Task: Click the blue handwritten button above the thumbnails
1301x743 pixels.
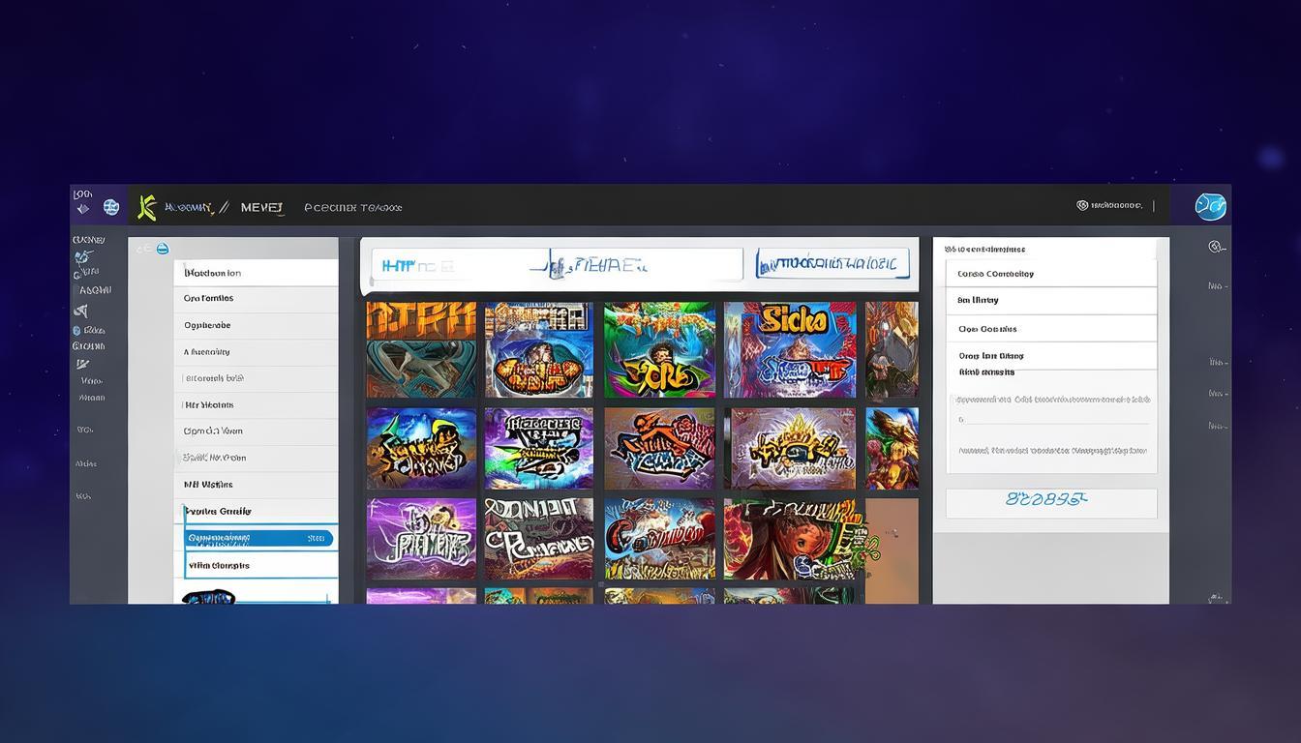Action: pos(832,263)
